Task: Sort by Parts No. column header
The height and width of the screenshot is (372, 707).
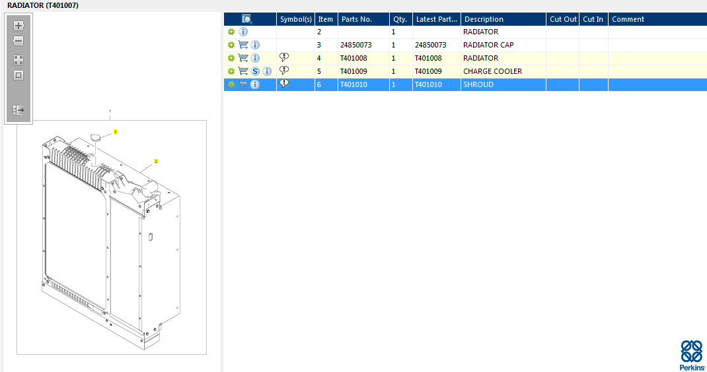Action: point(363,19)
